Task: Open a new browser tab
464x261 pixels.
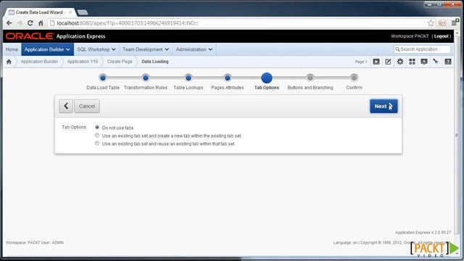Action: [x=82, y=12]
